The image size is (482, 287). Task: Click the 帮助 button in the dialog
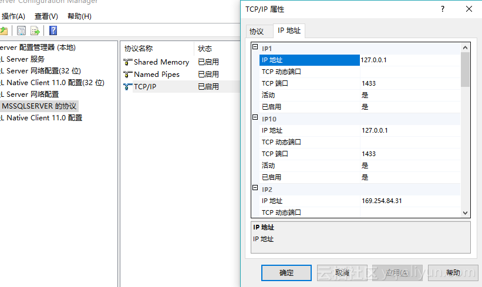tap(453, 273)
